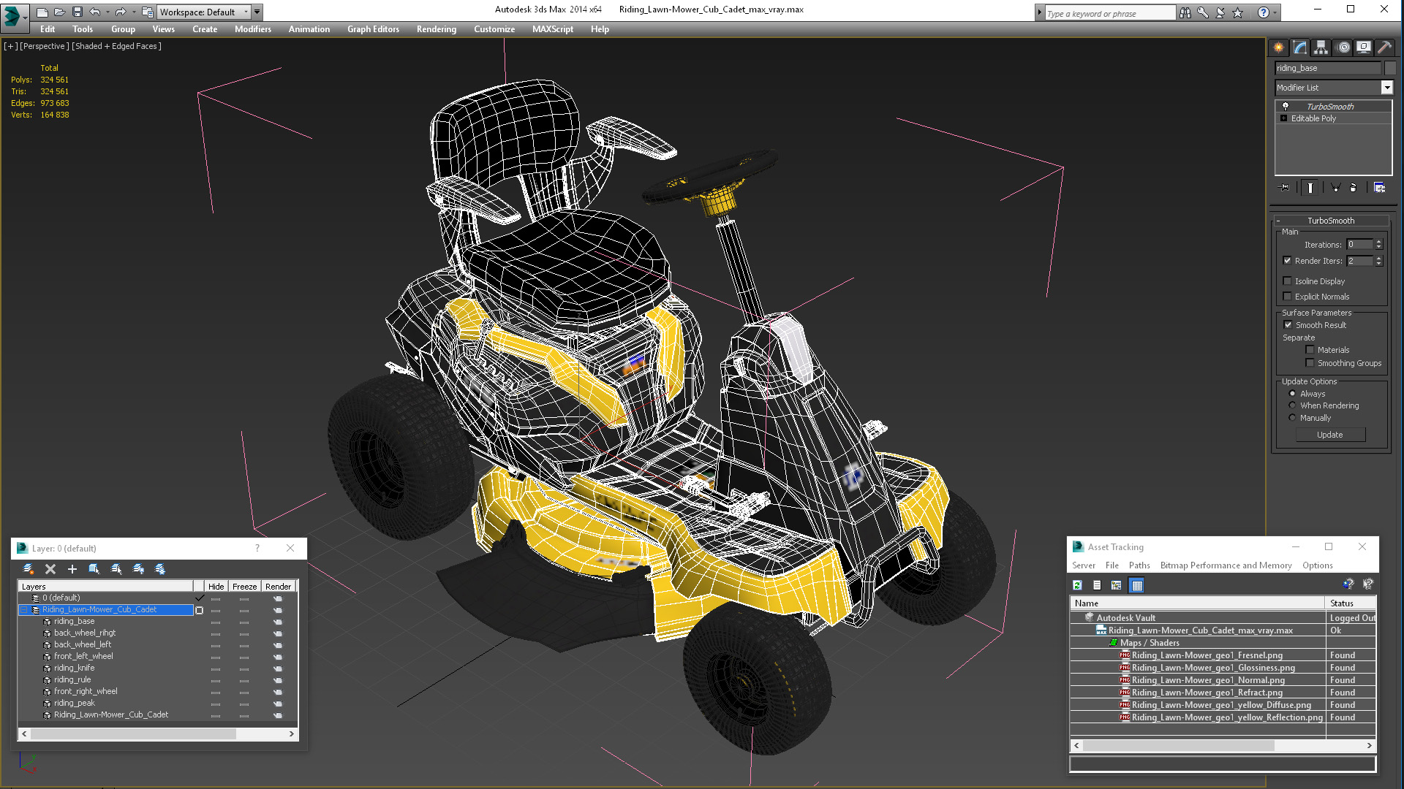Enable Isoline Display checkbox
The height and width of the screenshot is (789, 1404).
click(1287, 281)
